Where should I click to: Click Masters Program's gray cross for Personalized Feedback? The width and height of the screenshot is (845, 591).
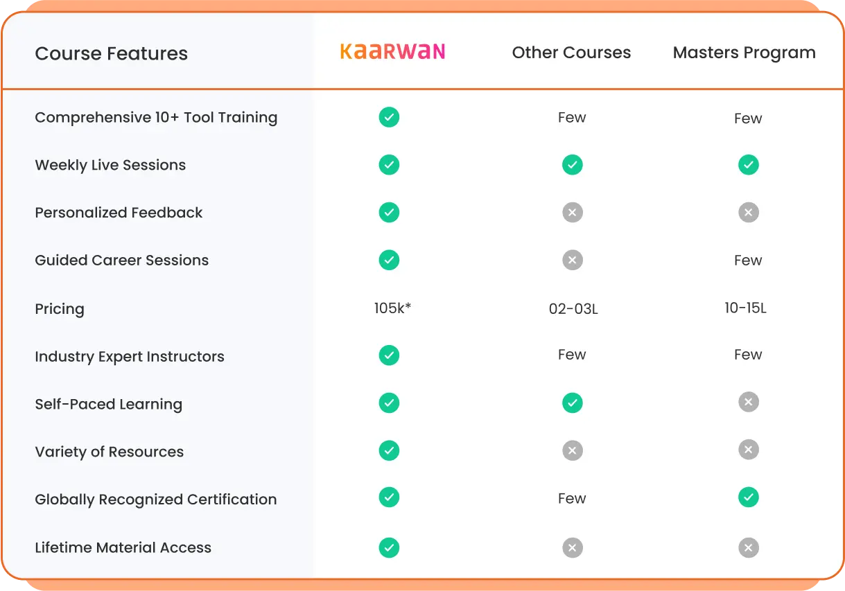tap(748, 213)
